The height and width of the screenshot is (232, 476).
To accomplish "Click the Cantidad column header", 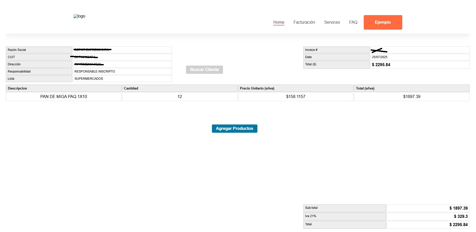I will (180, 88).
